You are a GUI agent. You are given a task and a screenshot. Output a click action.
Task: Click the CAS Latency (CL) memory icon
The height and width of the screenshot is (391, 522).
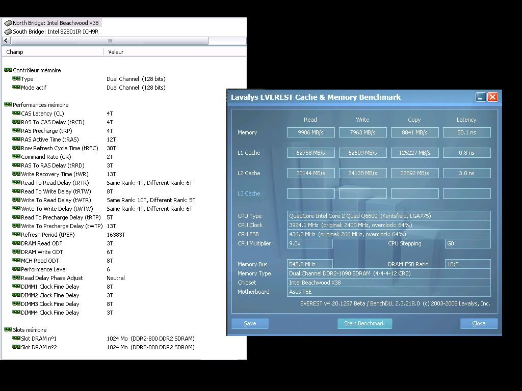coord(16,114)
